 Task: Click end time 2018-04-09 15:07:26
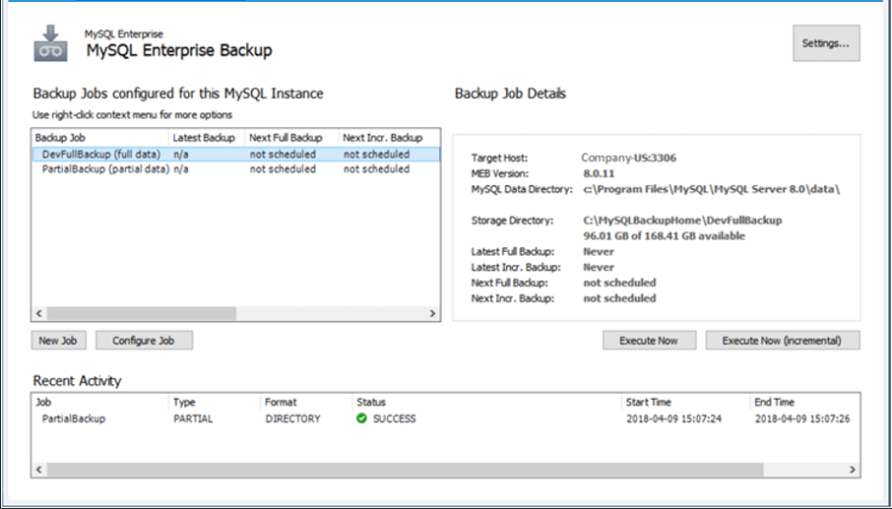pyautogui.click(x=802, y=418)
